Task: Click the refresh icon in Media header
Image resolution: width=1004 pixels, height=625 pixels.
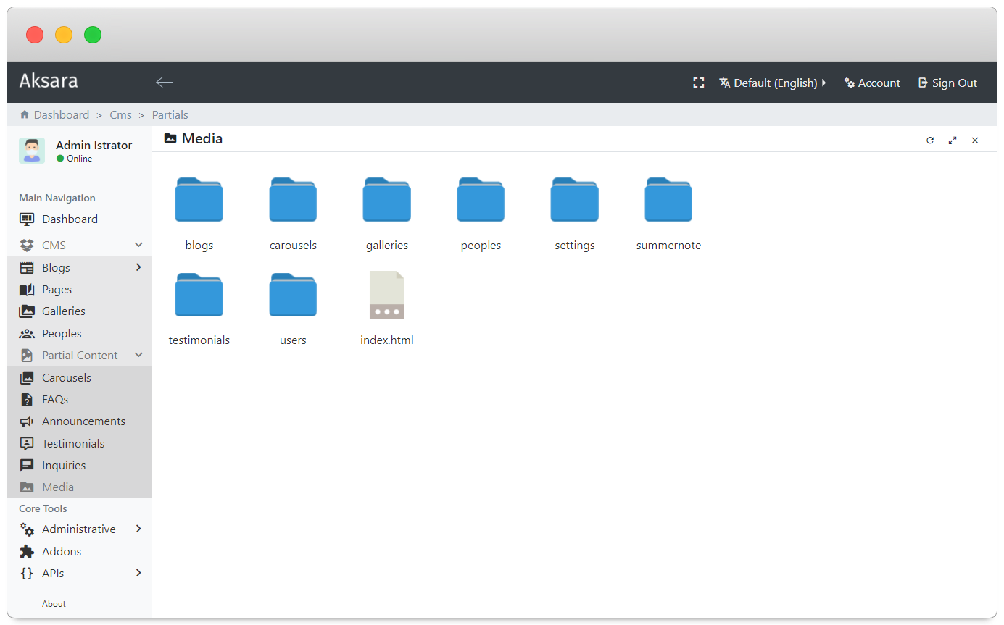Action: [x=930, y=140]
